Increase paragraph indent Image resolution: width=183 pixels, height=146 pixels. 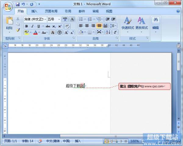(113, 19)
